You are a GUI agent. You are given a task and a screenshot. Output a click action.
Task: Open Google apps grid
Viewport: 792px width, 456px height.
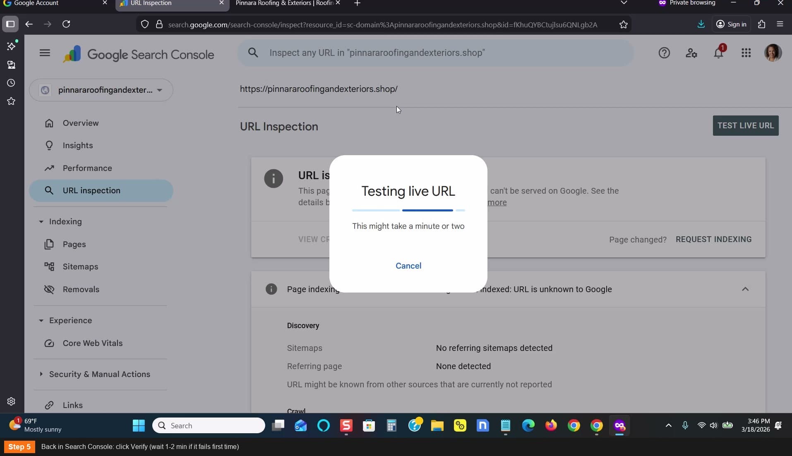tap(746, 53)
